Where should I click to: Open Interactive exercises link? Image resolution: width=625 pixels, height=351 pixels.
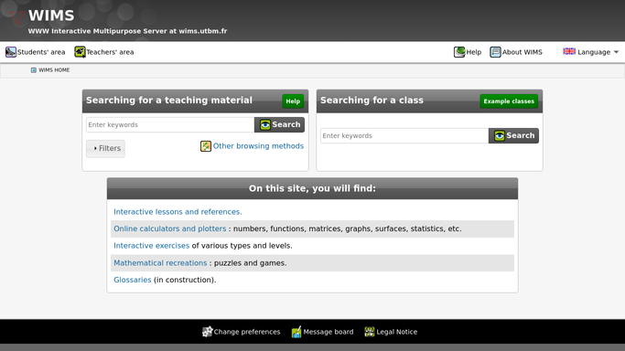(x=152, y=246)
